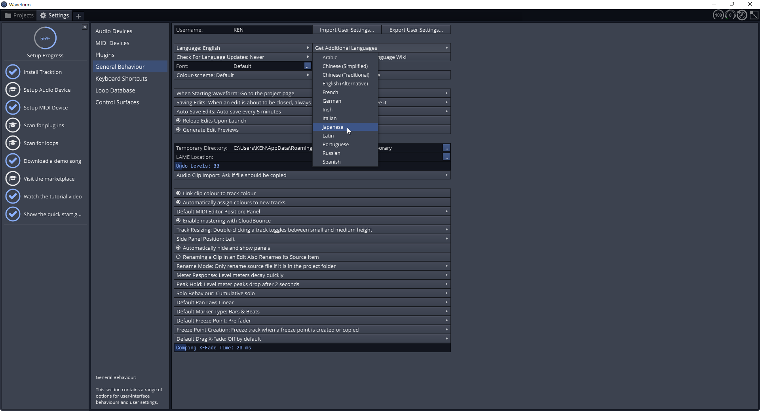
Task: Click Export User Settings button
Action: (416, 30)
